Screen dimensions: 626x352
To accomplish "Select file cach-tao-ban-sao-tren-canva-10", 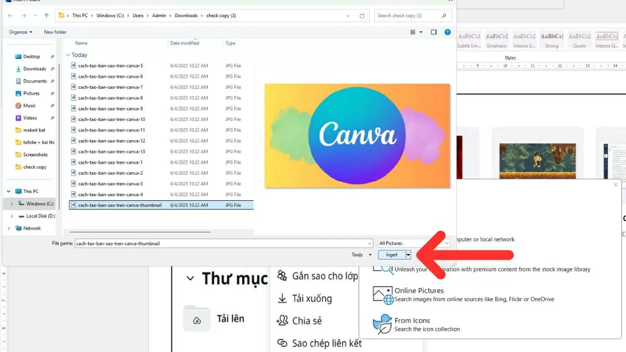I will point(111,119).
